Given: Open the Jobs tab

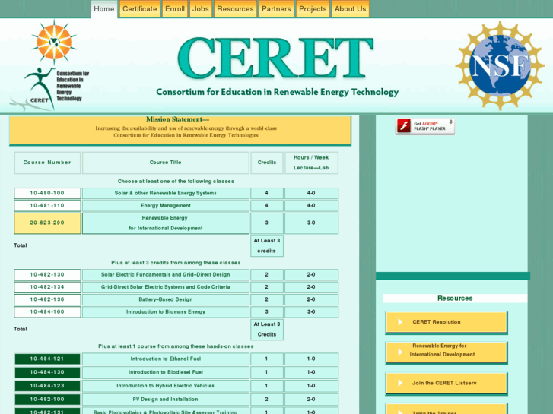Looking at the screenshot, I should tap(201, 9).
